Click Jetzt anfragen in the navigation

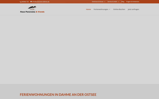point(134,9)
